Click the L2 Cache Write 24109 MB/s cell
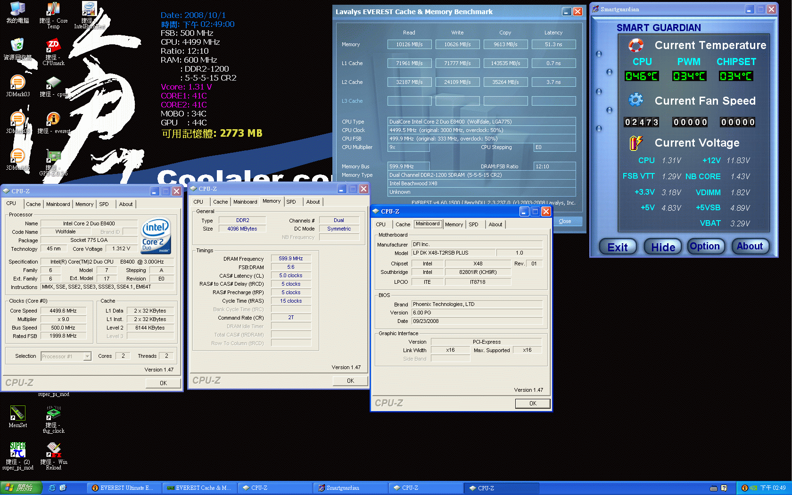Viewport: 792px width, 495px height. pyautogui.click(x=457, y=82)
